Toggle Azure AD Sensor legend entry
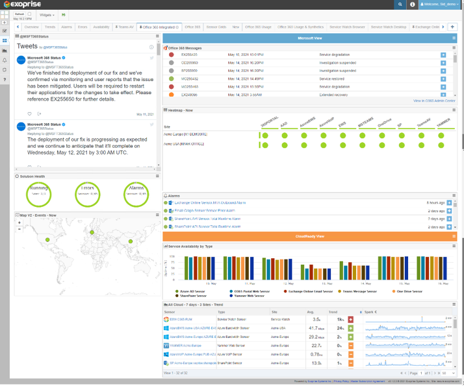 pyautogui.click(x=190, y=292)
